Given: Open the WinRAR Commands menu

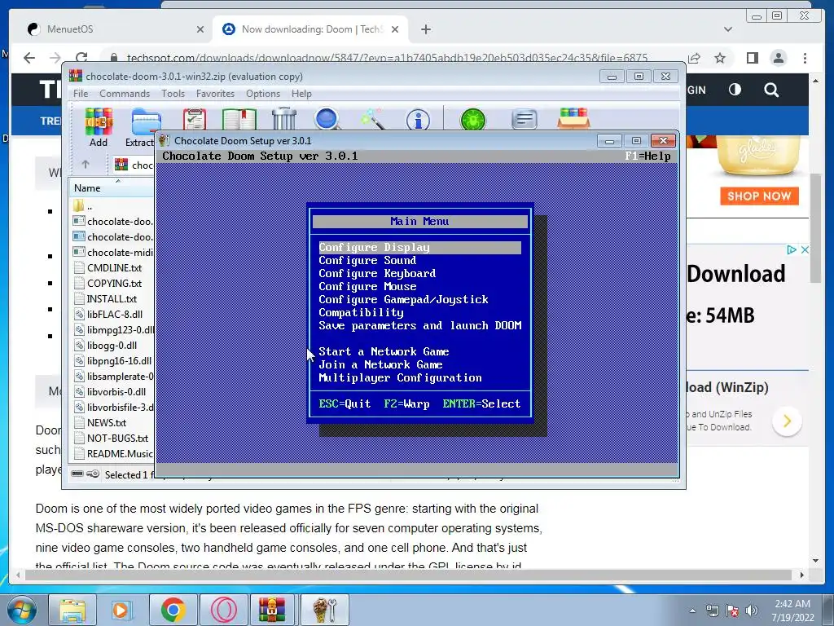Looking at the screenshot, I should pyautogui.click(x=125, y=94).
